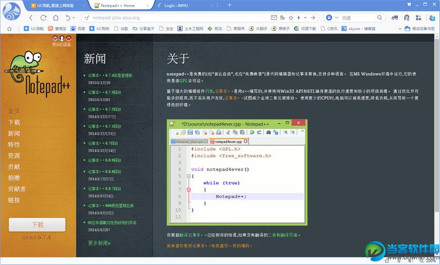The image size is (440, 265).
Task: Open the 新闻 sidebar menu item
Action: (14, 134)
